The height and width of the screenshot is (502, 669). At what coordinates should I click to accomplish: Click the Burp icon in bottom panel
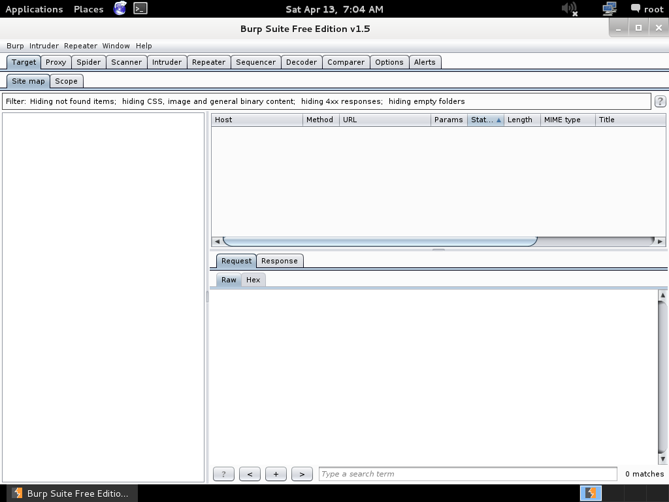[x=591, y=493]
